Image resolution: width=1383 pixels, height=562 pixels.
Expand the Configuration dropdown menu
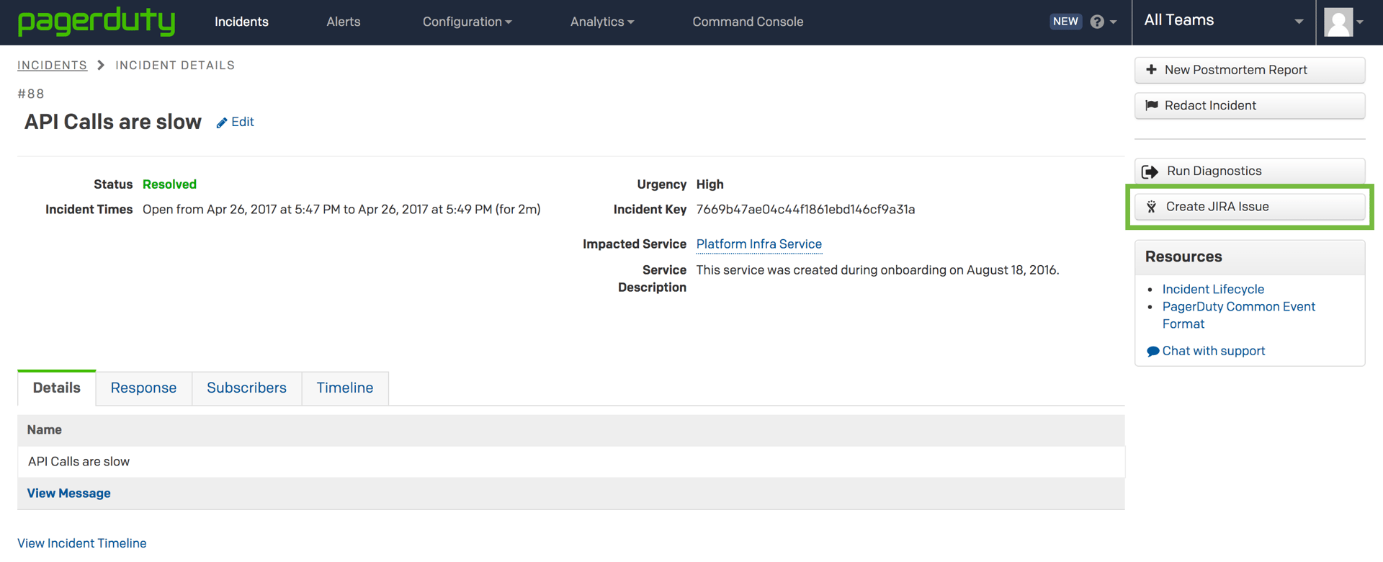467,22
